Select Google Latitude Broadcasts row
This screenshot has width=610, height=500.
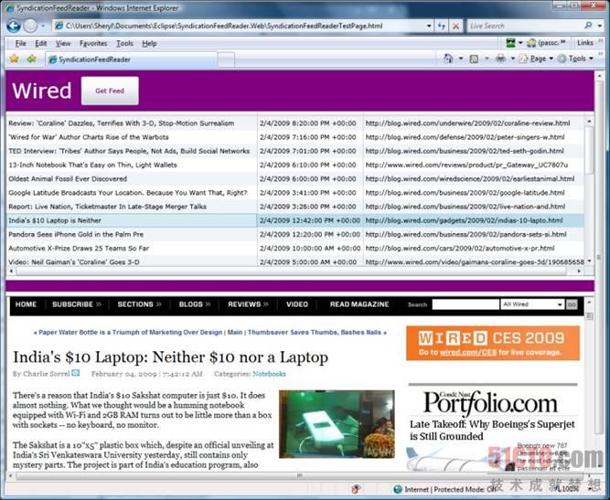click(294, 193)
